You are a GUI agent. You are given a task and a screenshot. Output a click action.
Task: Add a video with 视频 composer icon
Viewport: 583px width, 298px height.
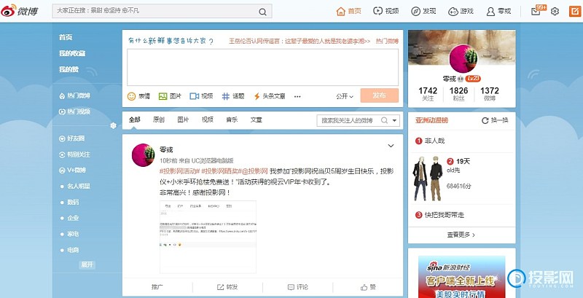(201, 96)
